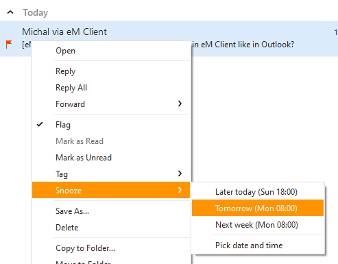Select Mark as Unread
The height and width of the screenshot is (264, 338).
click(x=111, y=158)
